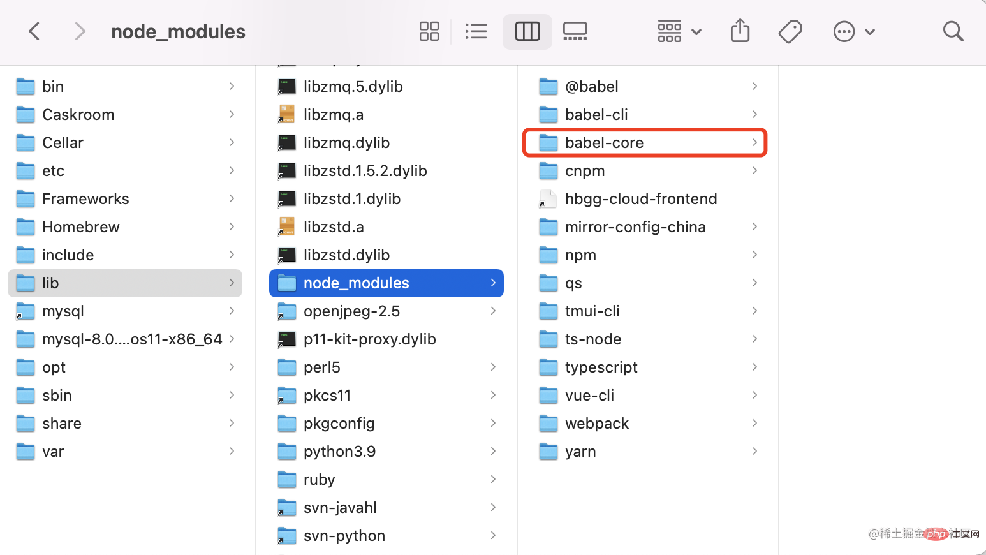Click the cnpm folder icon

pos(548,171)
